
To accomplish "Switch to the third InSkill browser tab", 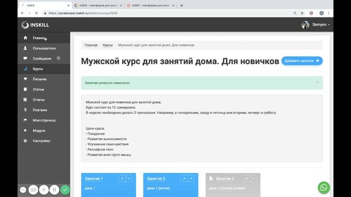I will (x=150, y=5).
